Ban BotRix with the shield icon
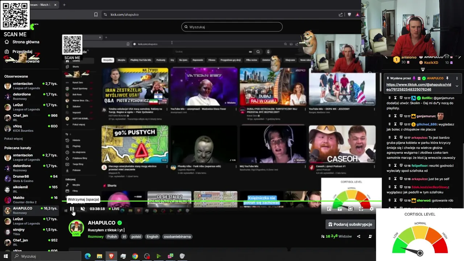The width and height of the screenshot is (464, 261). (401, 98)
